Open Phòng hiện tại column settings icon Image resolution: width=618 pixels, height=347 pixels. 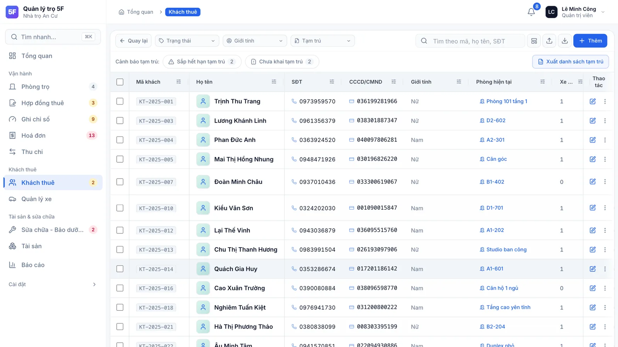coord(543,82)
